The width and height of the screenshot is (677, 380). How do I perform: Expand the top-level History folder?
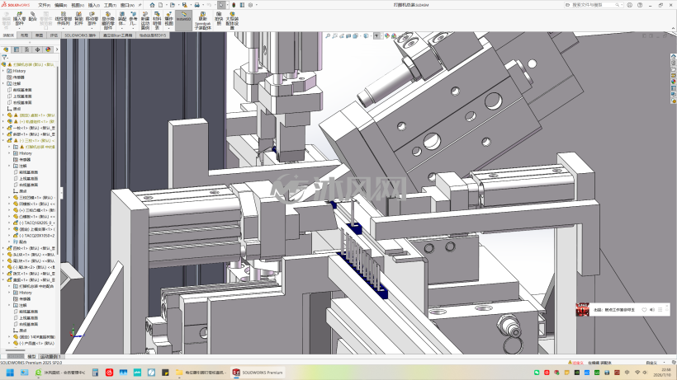pos(3,71)
